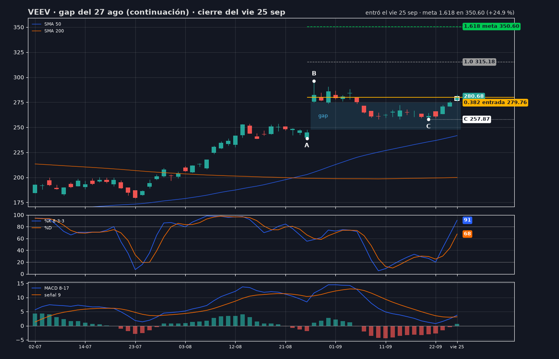Click the 60 tick on the stochastic axis
The width and height of the screenshot is (559, 359).
(x=20, y=239)
